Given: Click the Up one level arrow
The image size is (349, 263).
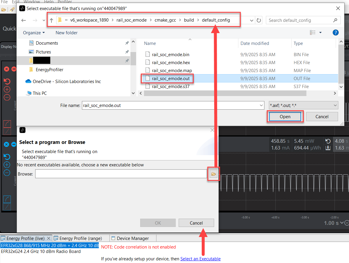Looking at the screenshot, I should (x=51, y=20).
